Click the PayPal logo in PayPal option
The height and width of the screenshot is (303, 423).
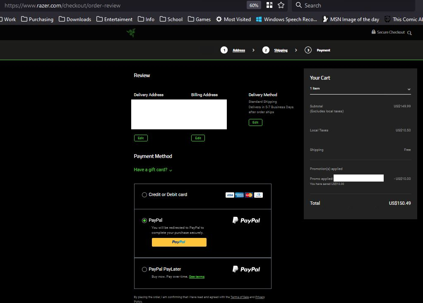pos(246,221)
